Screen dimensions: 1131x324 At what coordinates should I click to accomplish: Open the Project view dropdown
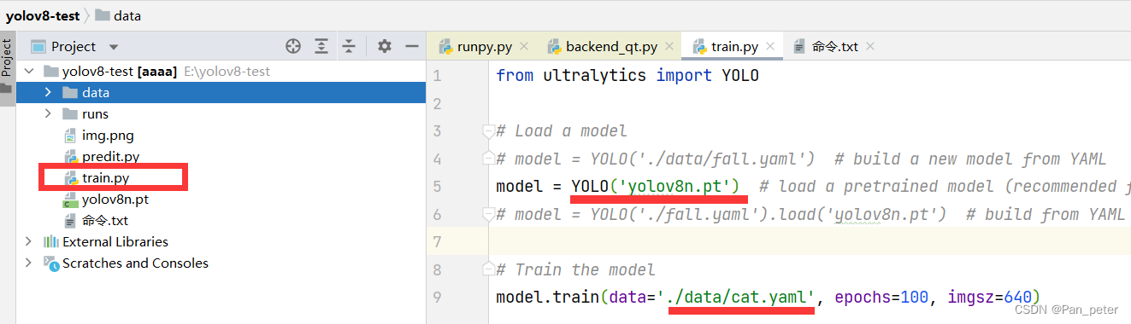(x=114, y=47)
